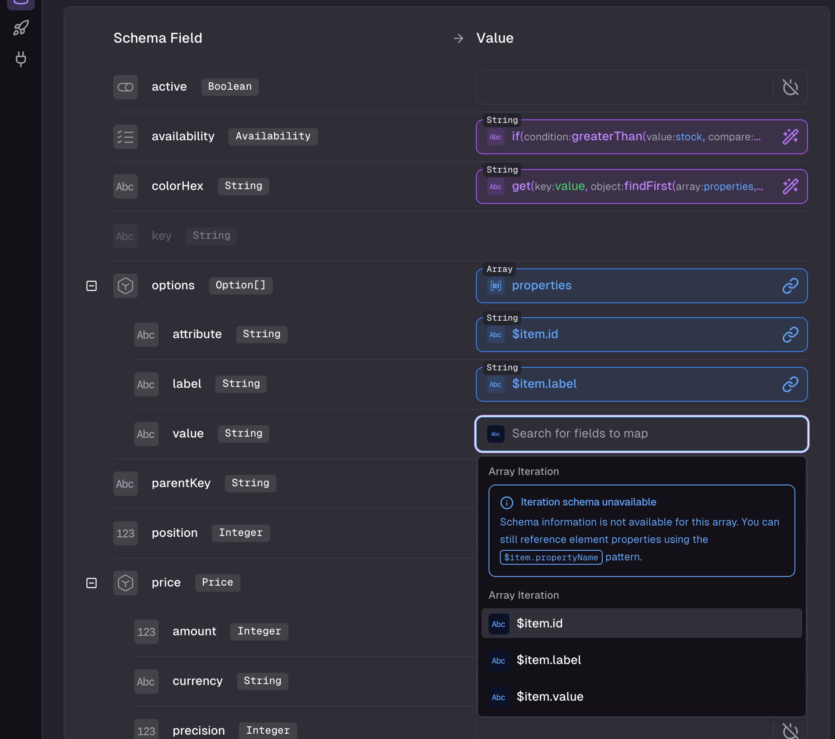Click the checklist icon beside availability
The image size is (835, 739).
click(126, 137)
